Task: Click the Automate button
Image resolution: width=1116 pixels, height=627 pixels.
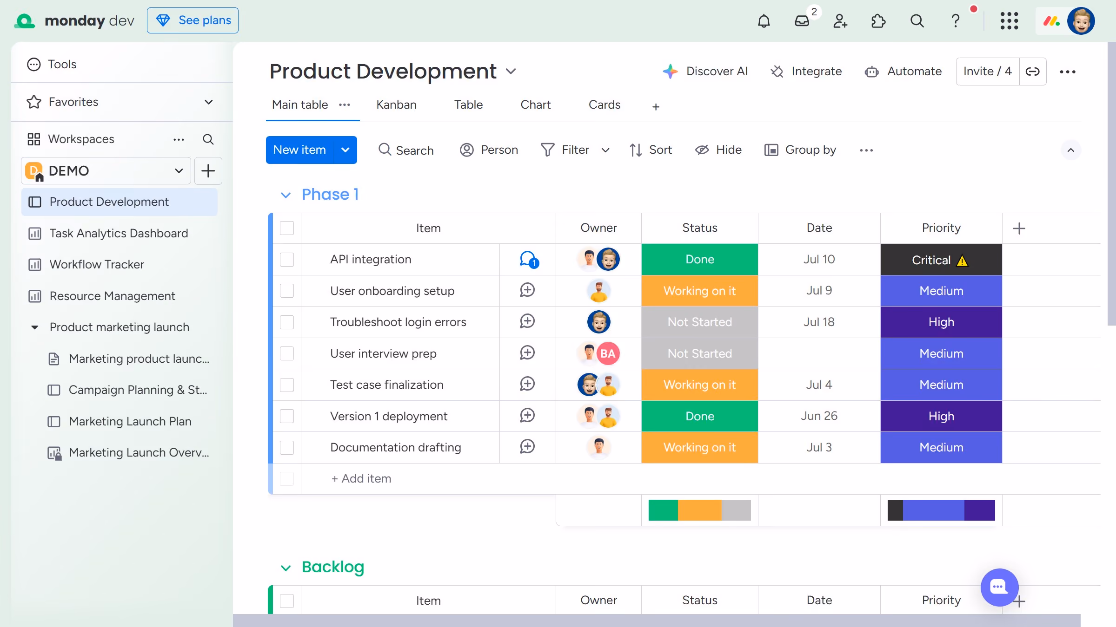Action: 903,72
